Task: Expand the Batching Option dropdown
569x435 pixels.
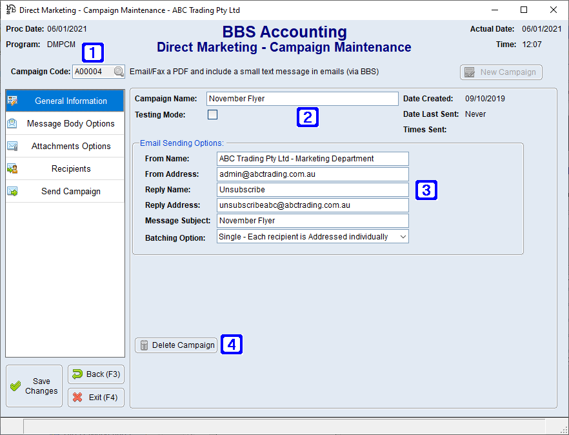Action: click(403, 237)
